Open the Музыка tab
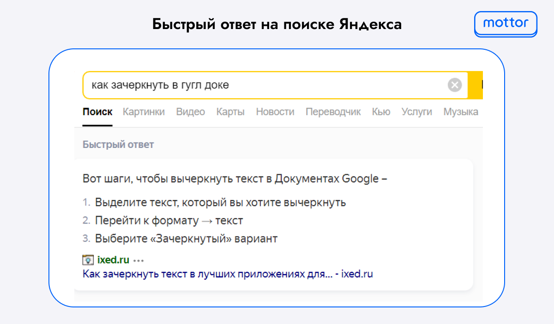This screenshot has width=554, height=324. (x=461, y=112)
